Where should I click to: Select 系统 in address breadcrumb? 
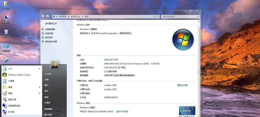pyautogui.click(x=86, y=17)
